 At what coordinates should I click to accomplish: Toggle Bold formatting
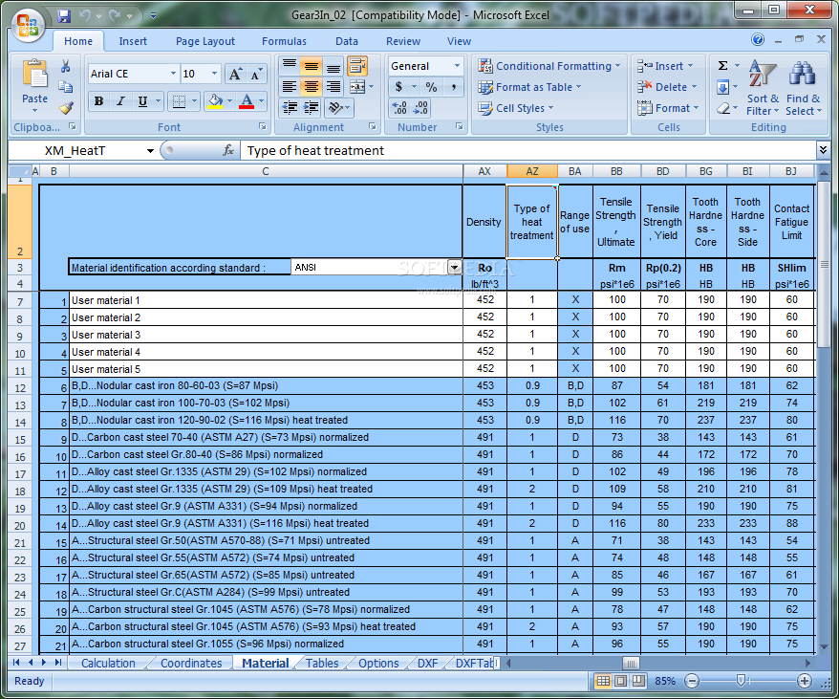tap(99, 100)
